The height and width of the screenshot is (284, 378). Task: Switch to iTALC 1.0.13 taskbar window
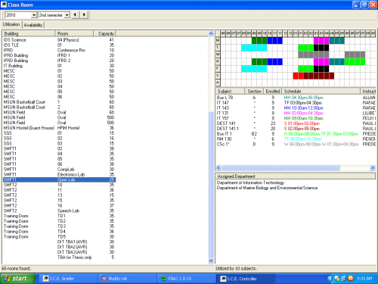[x=186, y=279]
